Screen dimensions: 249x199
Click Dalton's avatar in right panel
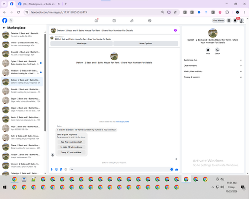point(213,33)
